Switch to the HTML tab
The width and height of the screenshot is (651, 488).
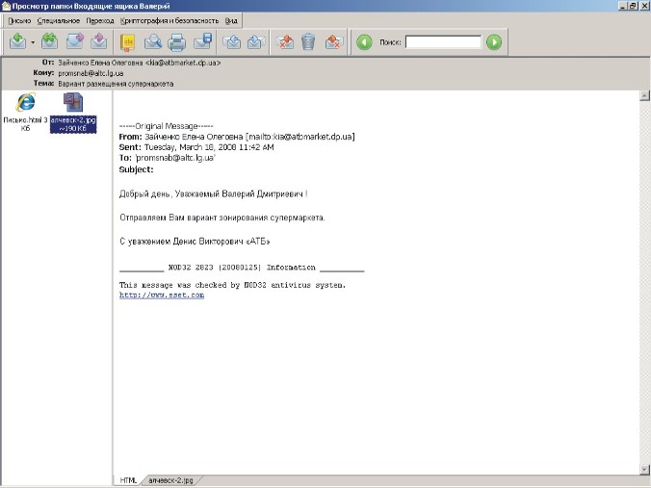pyautogui.click(x=128, y=480)
